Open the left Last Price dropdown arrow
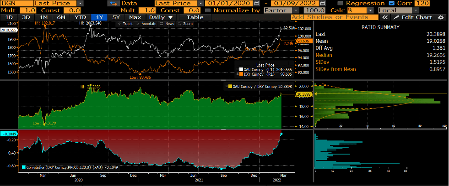The image size is (449, 186). click(81, 4)
